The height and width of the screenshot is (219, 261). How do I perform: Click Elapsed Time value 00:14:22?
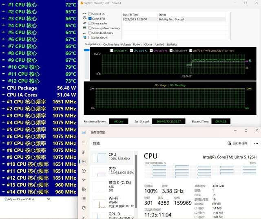[221, 121]
